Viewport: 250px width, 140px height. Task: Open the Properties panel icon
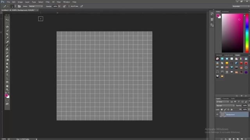click(x=212, y=19)
